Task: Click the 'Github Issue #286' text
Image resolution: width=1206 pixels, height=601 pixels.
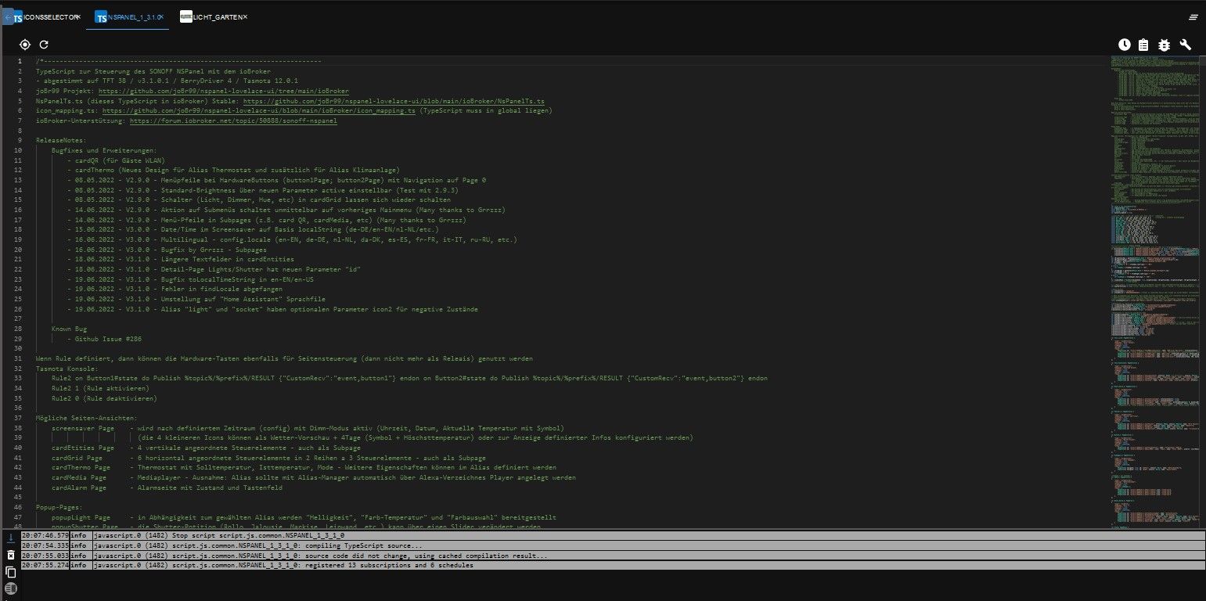Action: tap(108, 339)
